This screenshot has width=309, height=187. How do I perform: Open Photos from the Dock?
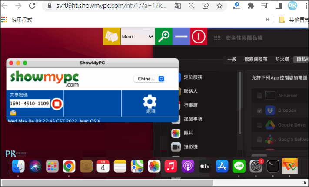(154, 166)
